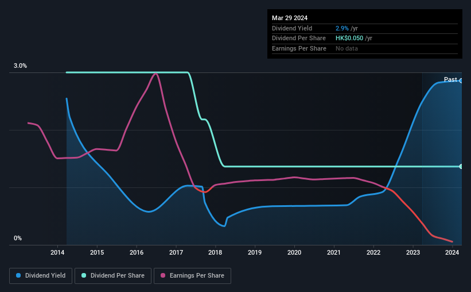The image size is (471, 292).
Task: Click the 3.0% y-axis label
Action: tap(20, 66)
